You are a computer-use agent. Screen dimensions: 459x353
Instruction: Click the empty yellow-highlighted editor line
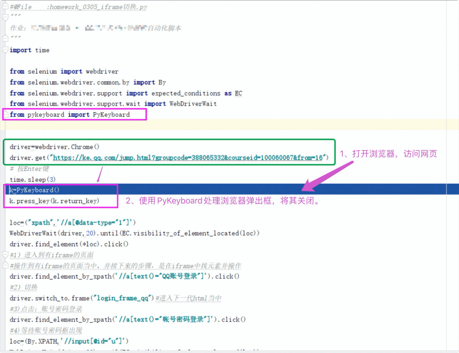pyautogui.click(x=229, y=124)
